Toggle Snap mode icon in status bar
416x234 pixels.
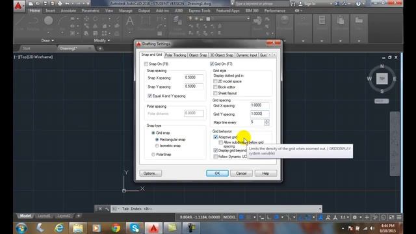pyautogui.click(x=248, y=217)
